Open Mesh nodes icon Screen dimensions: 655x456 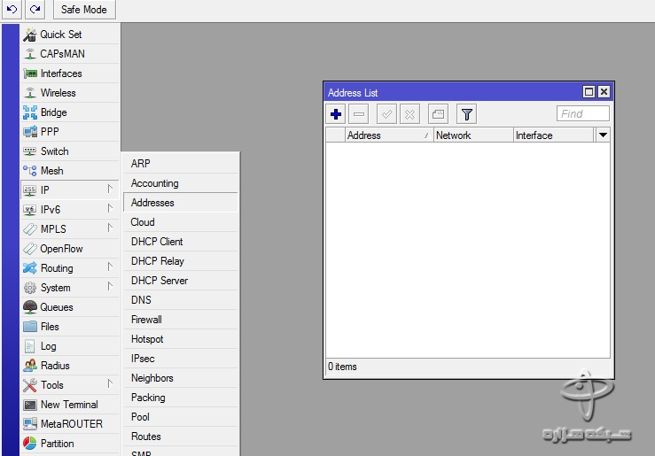click(29, 171)
